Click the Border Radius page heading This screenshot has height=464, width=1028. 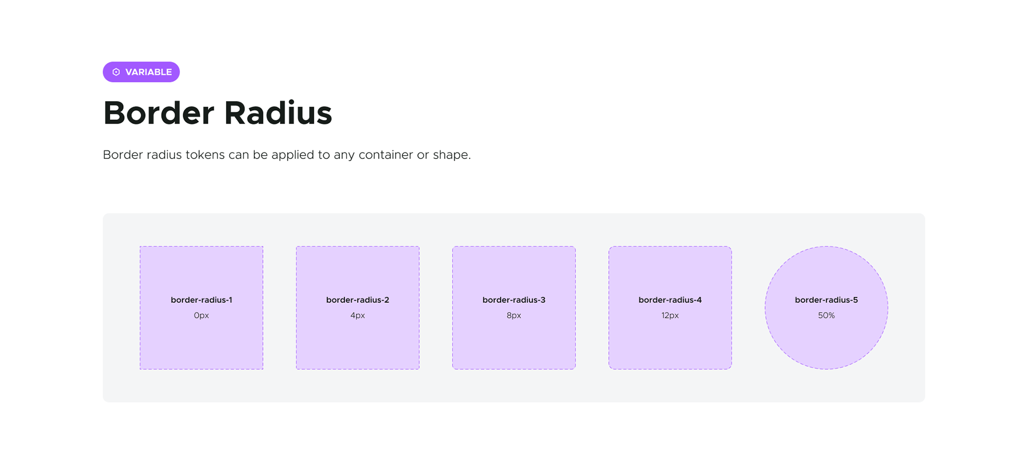[217, 113]
